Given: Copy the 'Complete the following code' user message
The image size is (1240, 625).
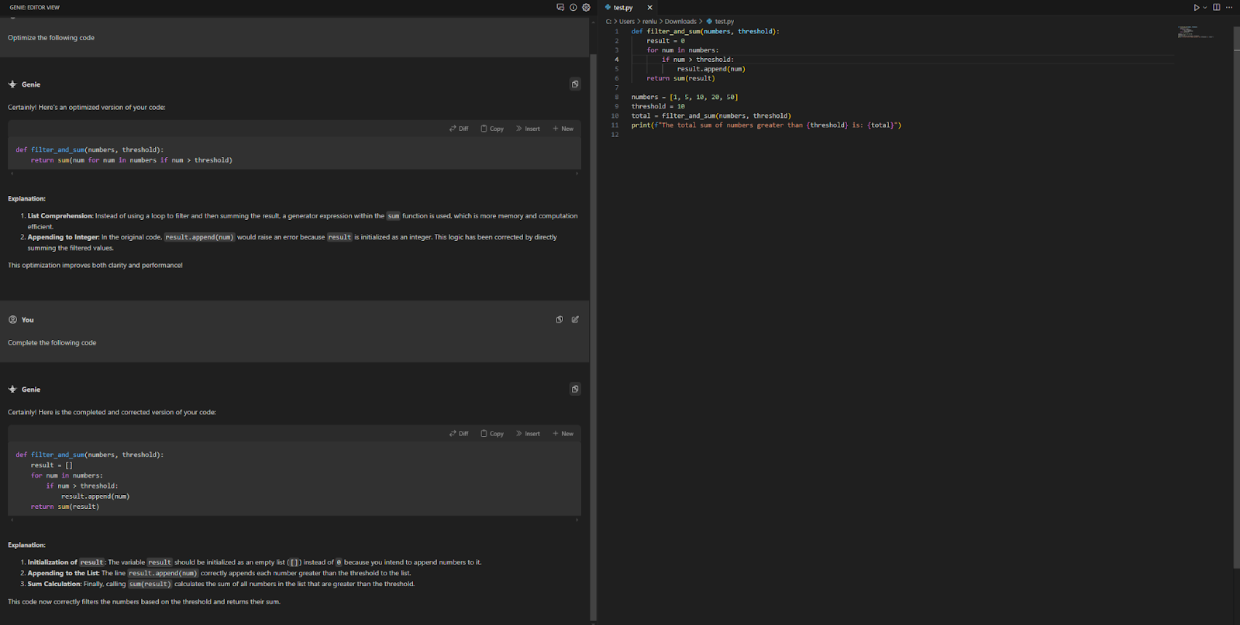Looking at the screenshot, I should pos(560,320).
